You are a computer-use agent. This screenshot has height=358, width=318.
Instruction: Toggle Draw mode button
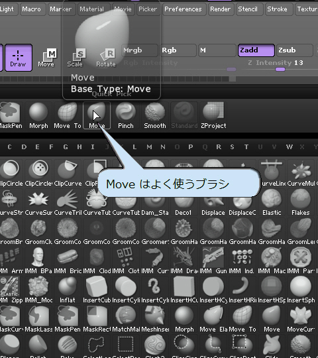point(19,58)
